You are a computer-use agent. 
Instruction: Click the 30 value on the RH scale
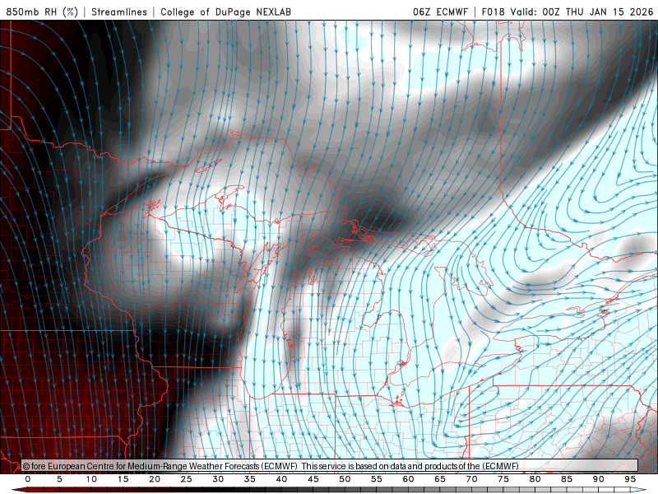point(218,479)
